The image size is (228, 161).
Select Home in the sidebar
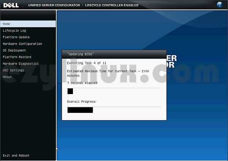(28, 24)
